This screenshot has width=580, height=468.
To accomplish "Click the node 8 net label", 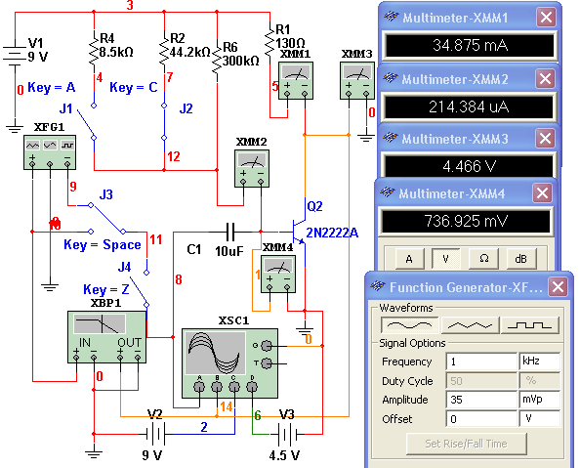I will coord(179,279).
